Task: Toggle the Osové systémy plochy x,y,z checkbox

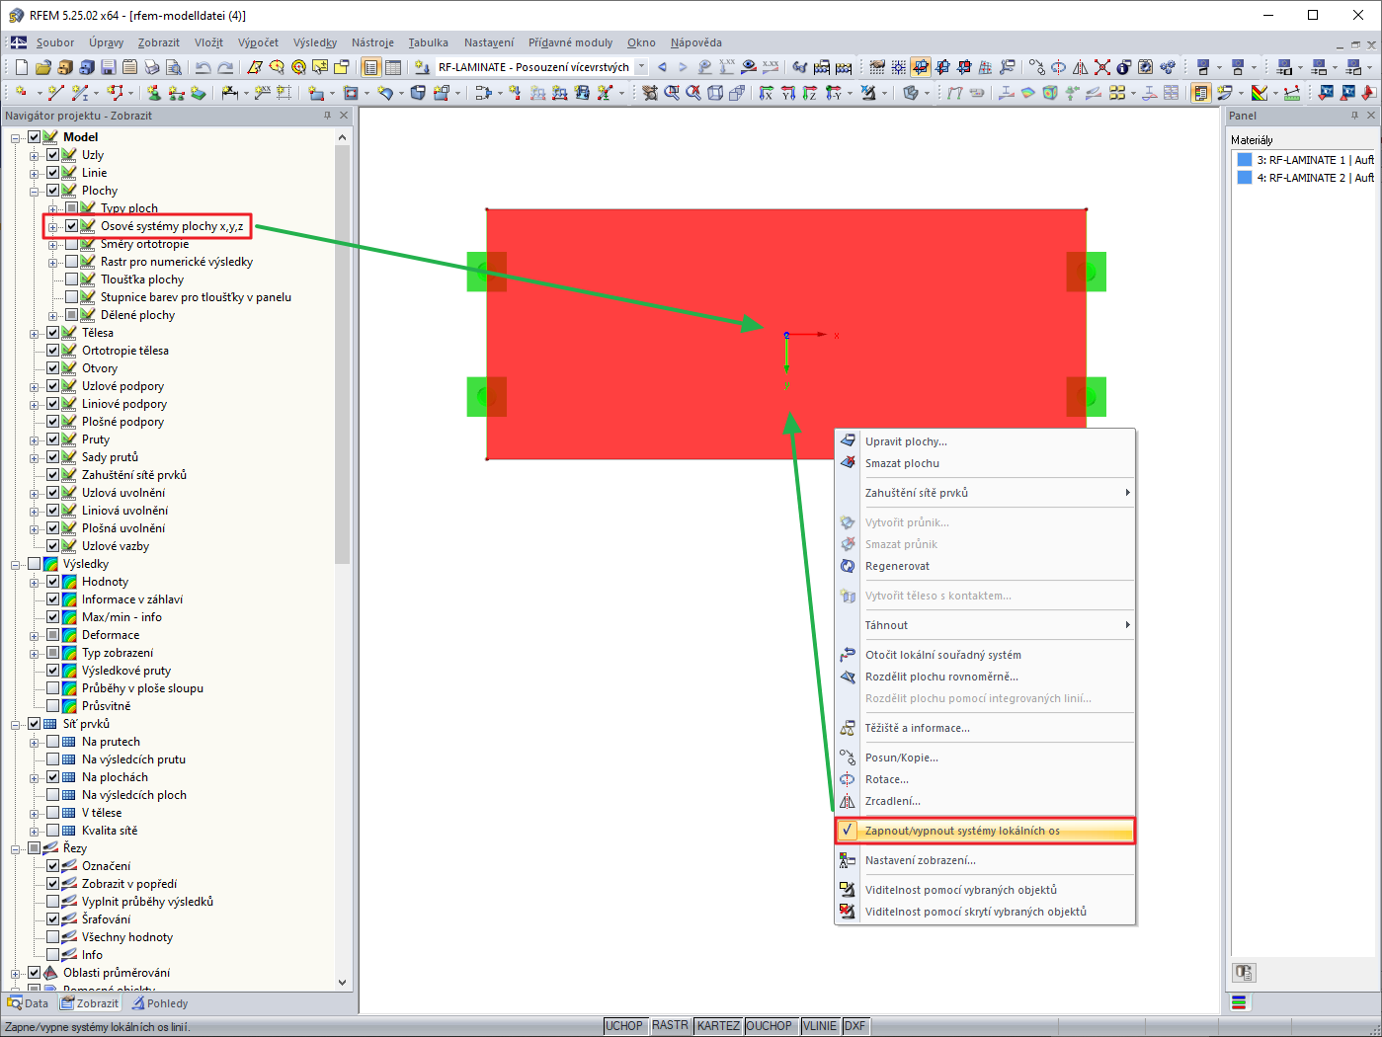Action: 71,226
